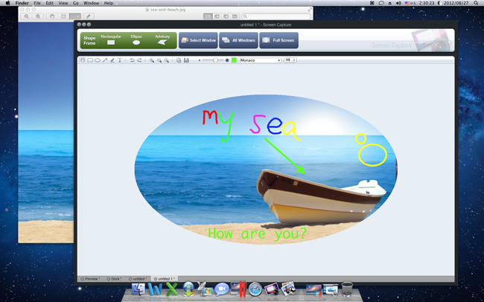Viewport: 484px width, 302px height.
Task: Click the Full Screen capture button
Action: (x=278, y=40)
